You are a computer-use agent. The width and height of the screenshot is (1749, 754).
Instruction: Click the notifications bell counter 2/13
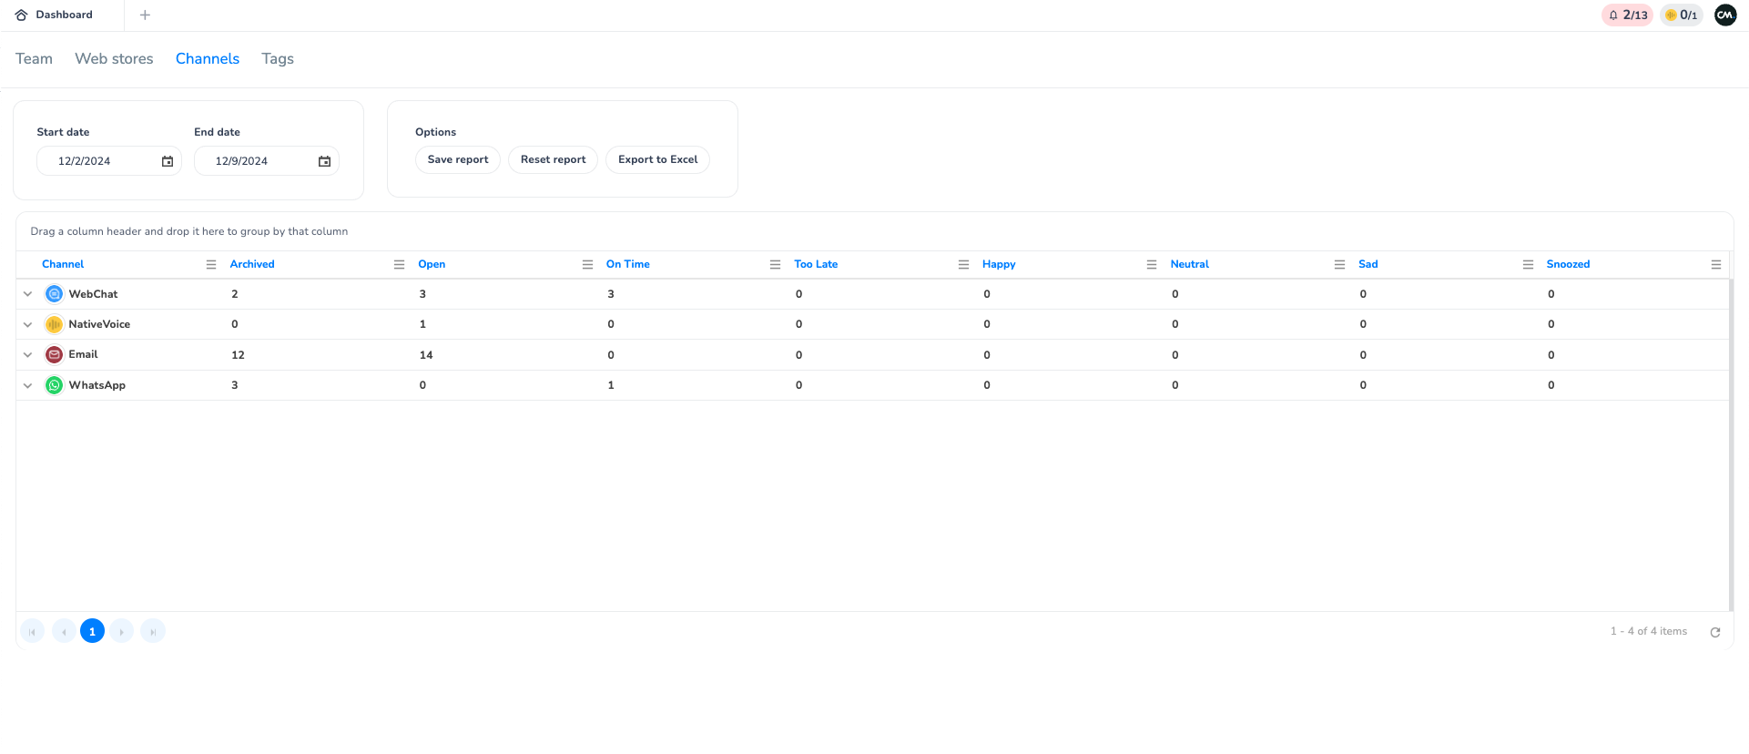point(1627,15)
